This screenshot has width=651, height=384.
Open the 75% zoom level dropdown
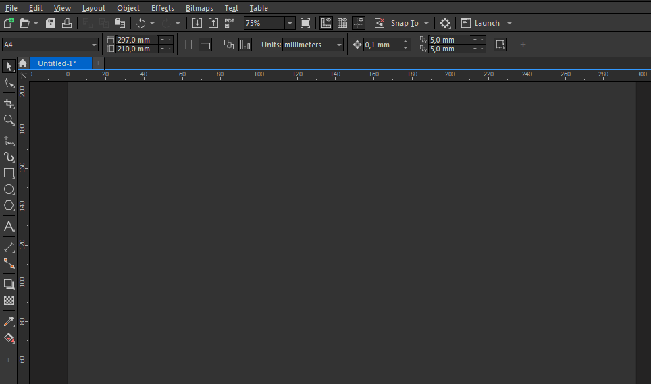[290, 23]
